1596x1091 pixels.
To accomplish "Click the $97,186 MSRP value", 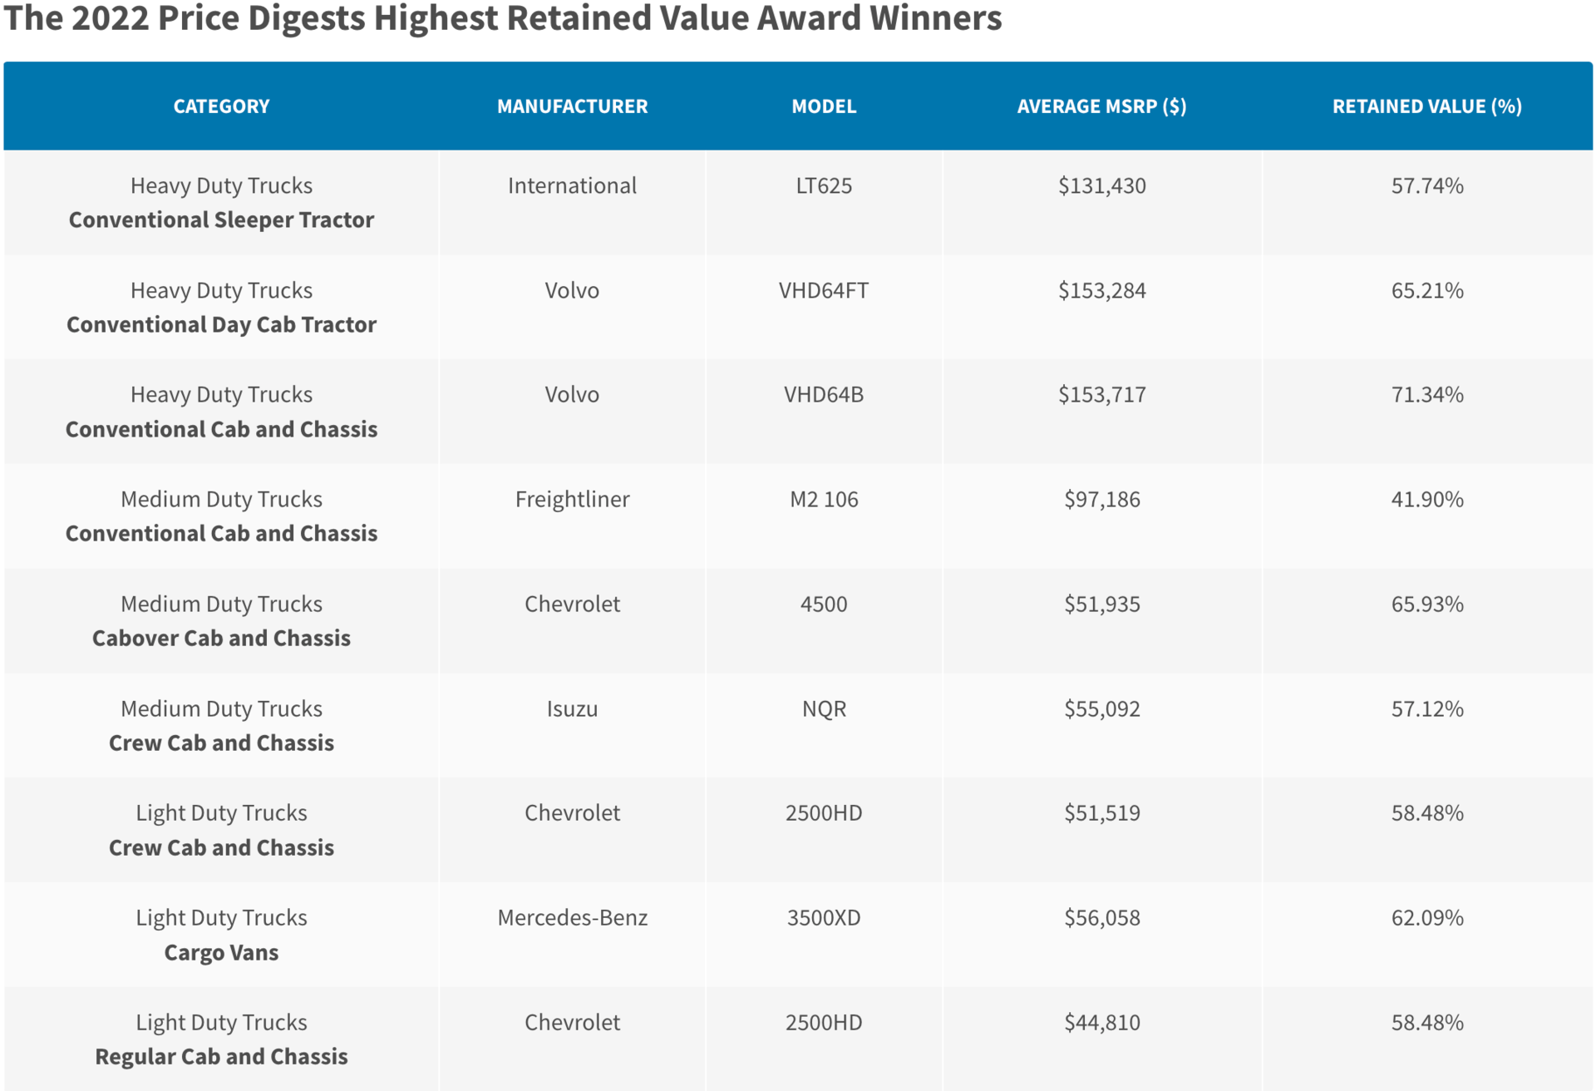I will coord(1101,499).
